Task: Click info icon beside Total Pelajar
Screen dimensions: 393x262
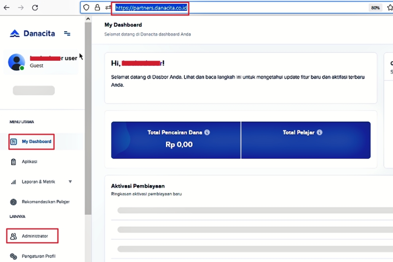Action: (319, 132)
